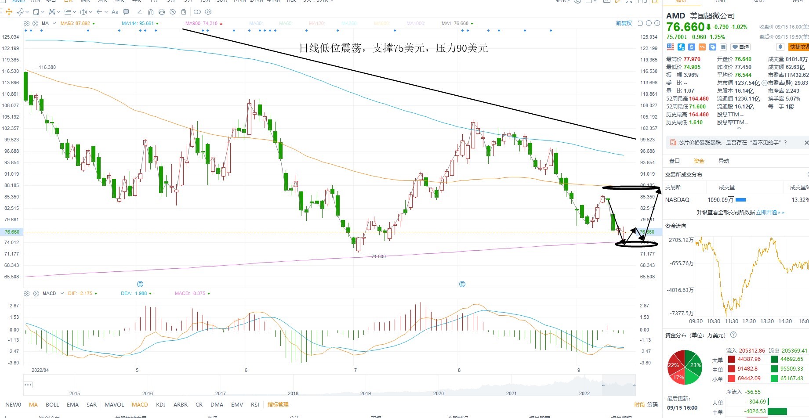809x418 pixels.
Task: Expand the MACD indicator dropdown
Action: [x=62, y=293]
